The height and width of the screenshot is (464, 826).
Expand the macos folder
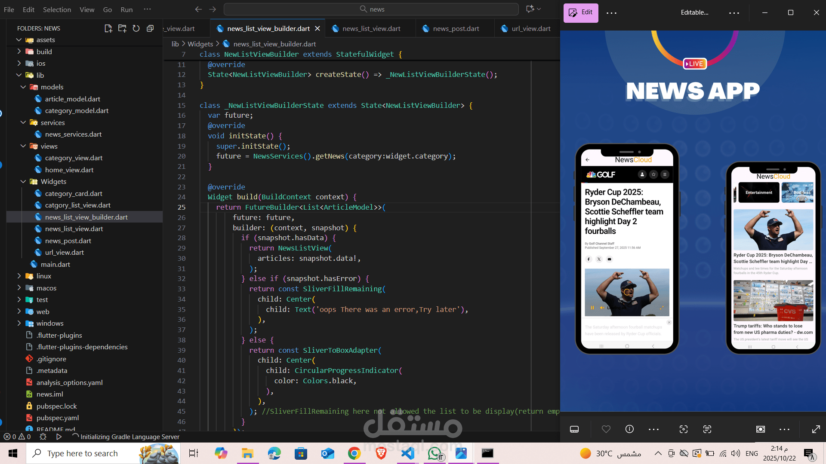19,288
